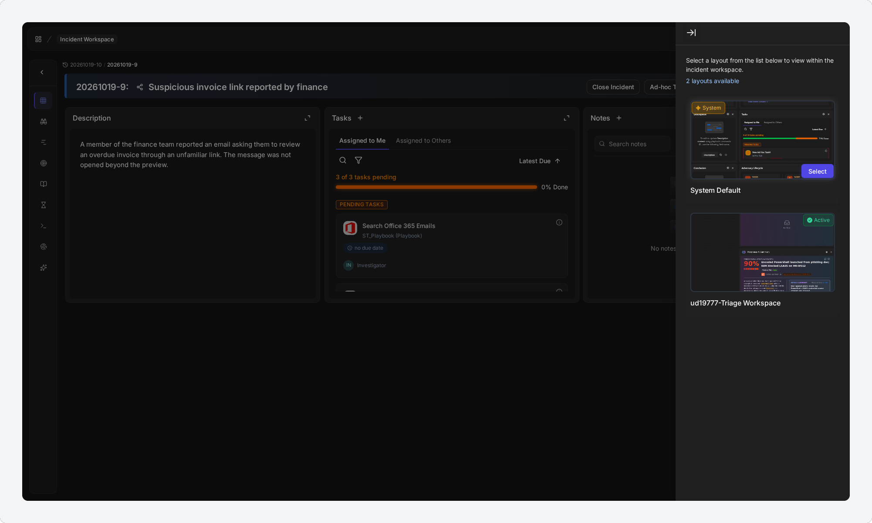Open the dashboard grid icon in breadcrumb
The image size is (872, 523).
tap(38, 39)
